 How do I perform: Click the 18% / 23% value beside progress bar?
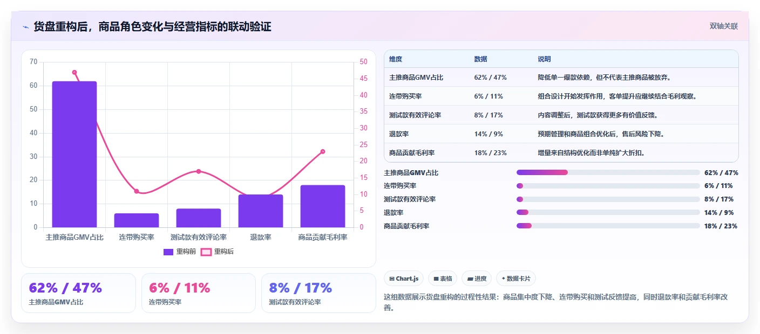(x=721, y=226)
